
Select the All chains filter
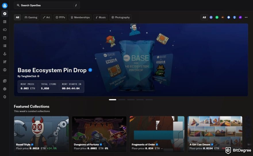204,17
